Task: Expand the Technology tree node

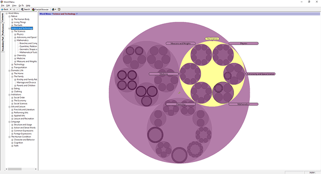Action: [12, 65]
